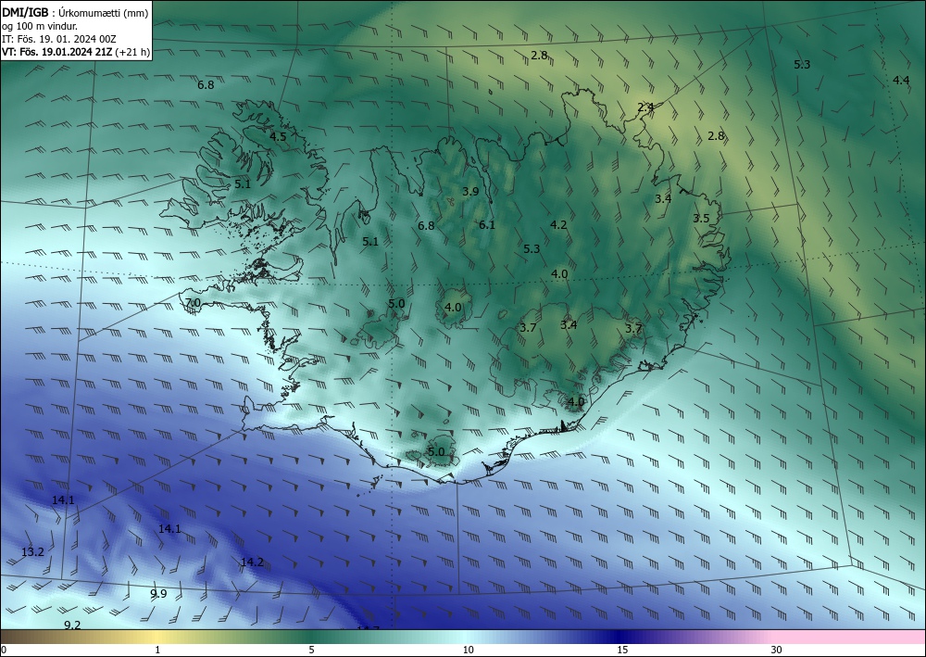Pick the pink end of the colour scale

850,637
